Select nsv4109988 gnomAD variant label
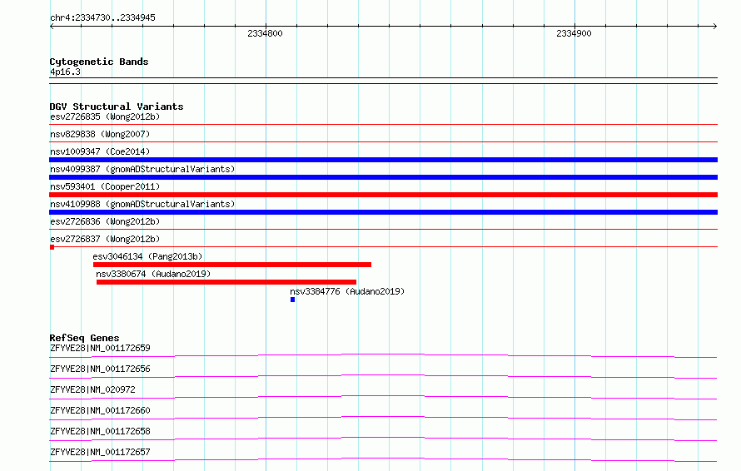Screen dimensions: 741x471 pyautogui.click(x=142, y=204)
